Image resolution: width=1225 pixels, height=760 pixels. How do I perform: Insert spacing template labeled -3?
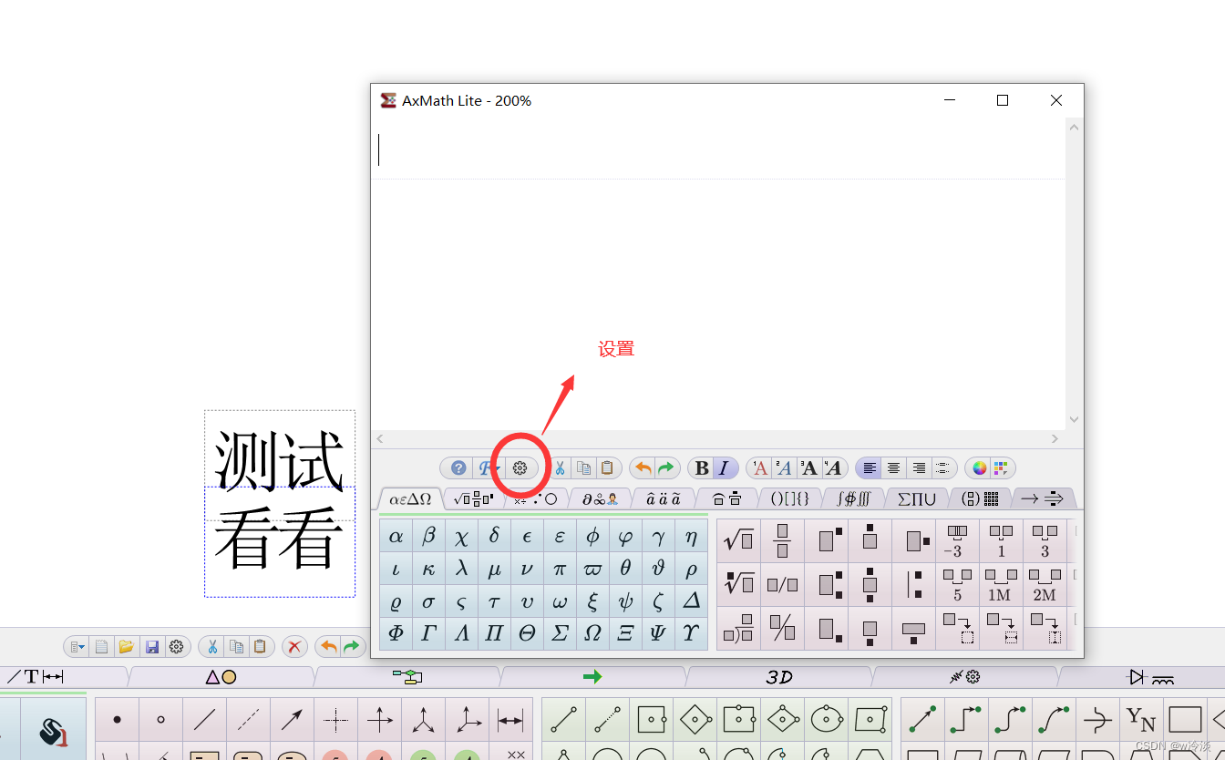[x=957, y=540]
